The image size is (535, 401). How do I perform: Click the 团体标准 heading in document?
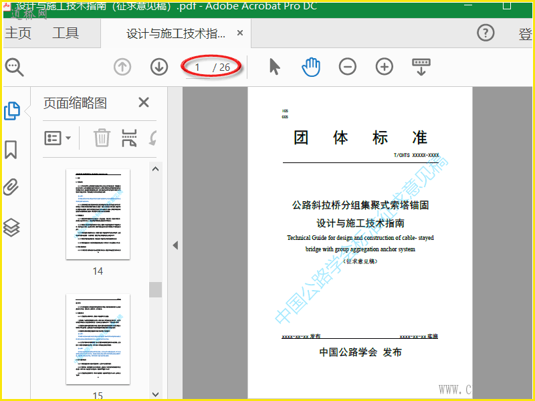pyautogui.click(x=360, y=138)
